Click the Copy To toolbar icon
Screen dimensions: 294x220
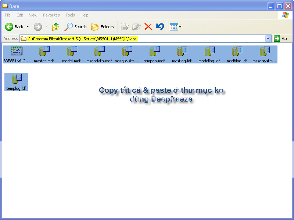pos(136,27)
